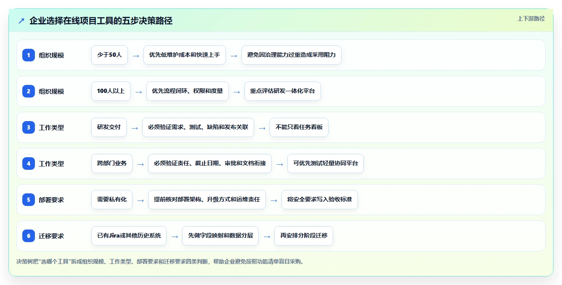Screen dimensions: 562x285
Task: Click the 100人以上 condition box
Action: click(x=111, y=91)
